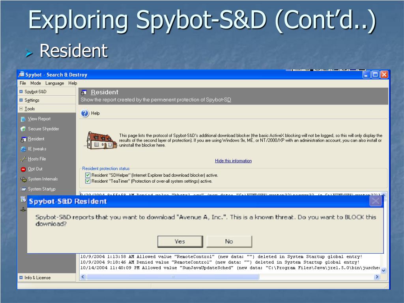
Task: Click Yes to block the download
Action: (180, 241)
